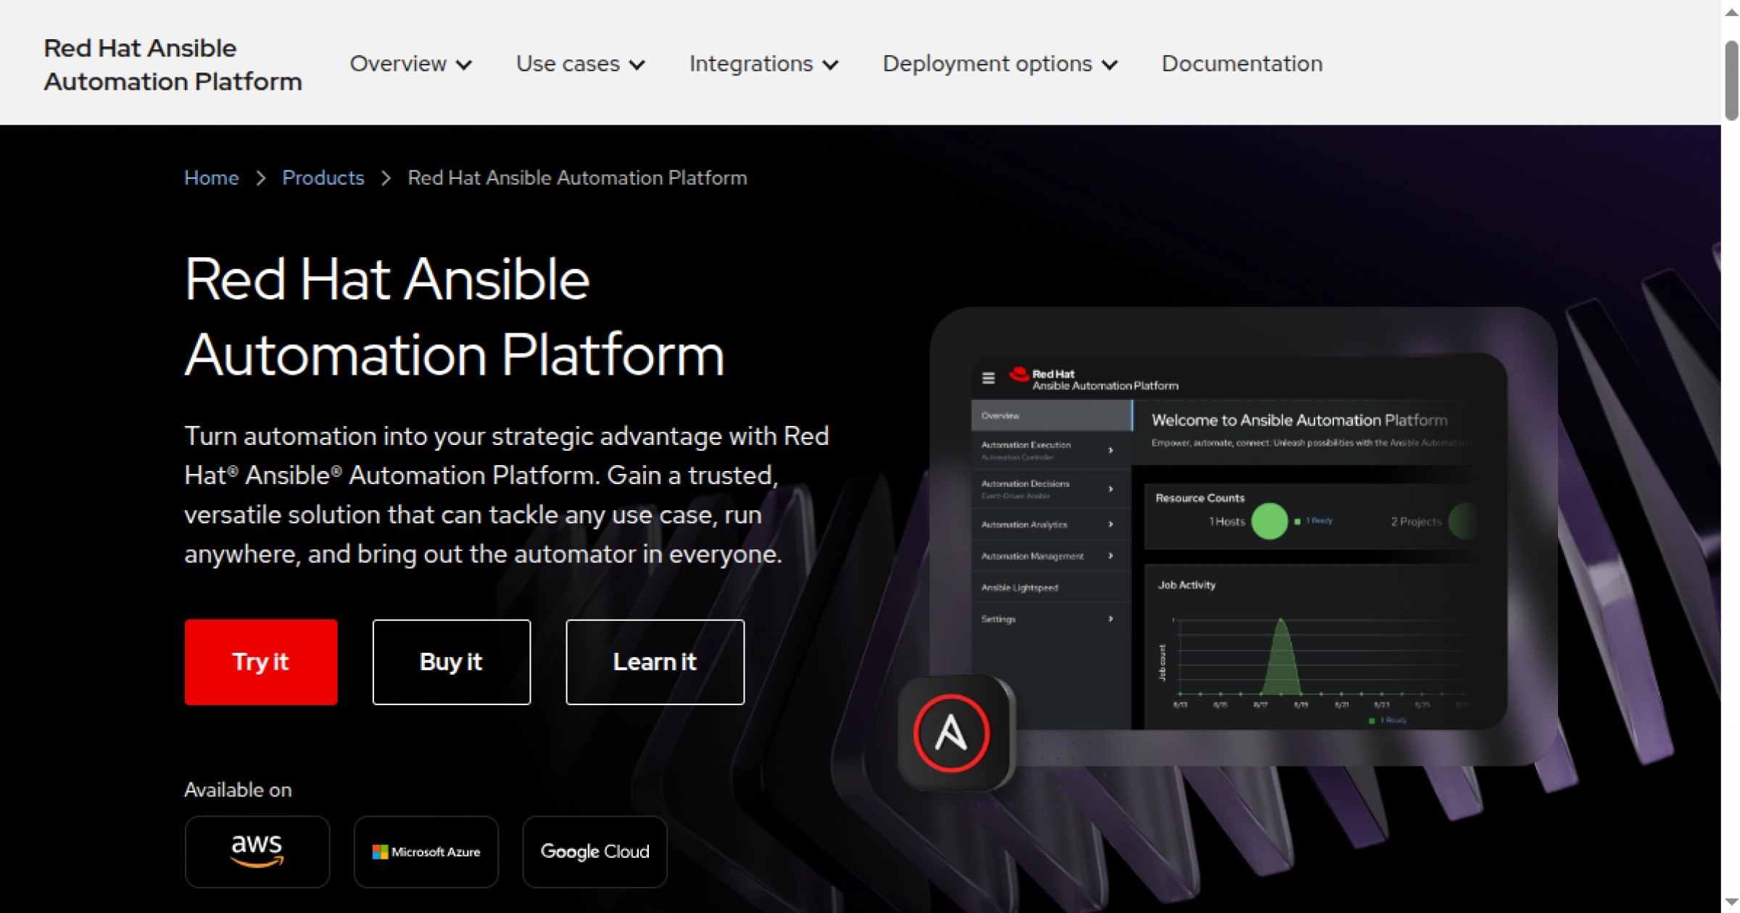Click the 'Available on' label

[x=238, y=790]
